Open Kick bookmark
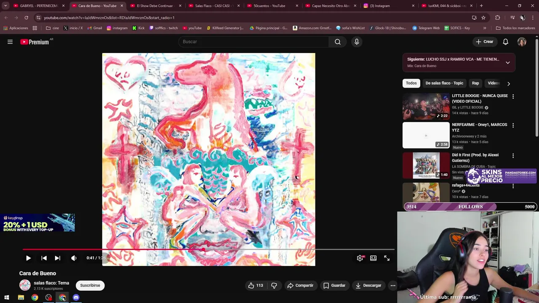Screen dimensions: 539x303 click(138, 28)
